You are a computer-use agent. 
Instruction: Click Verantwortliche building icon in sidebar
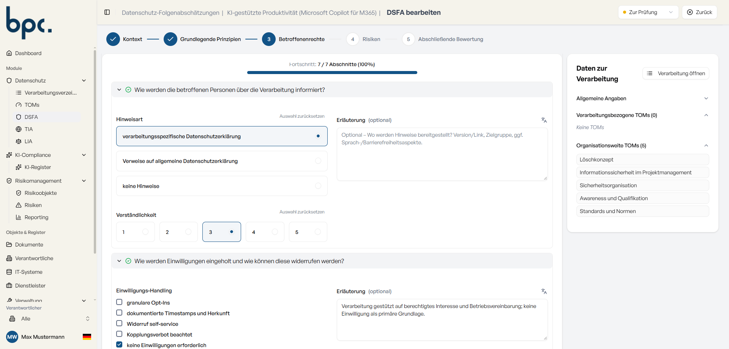(9, 258)
